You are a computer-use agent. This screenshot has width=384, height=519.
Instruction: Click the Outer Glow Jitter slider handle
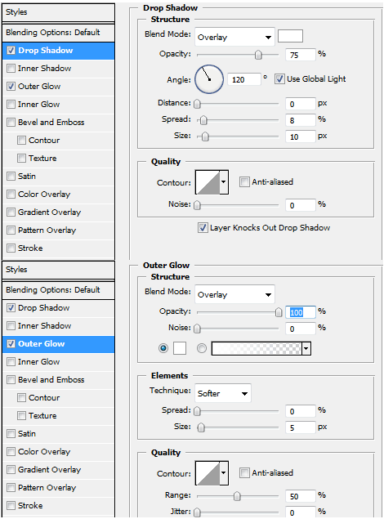[x=197, y=512]
